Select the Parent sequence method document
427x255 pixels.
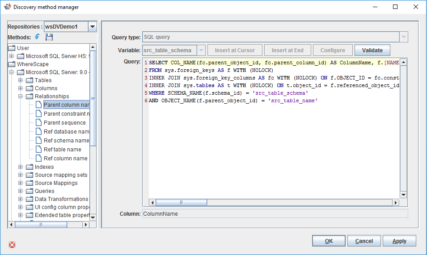pos(64,122)
